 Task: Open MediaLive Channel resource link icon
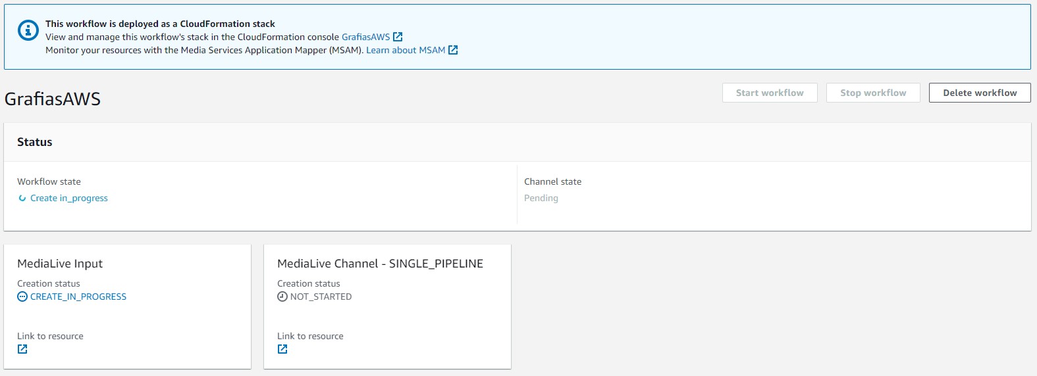(x=282, y=349)
